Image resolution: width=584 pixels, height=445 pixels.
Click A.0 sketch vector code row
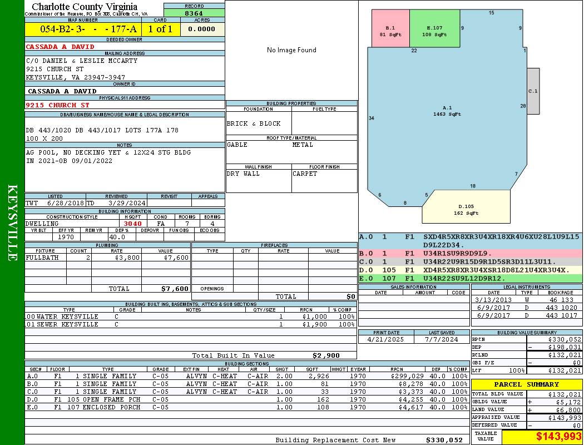click(471, 241)
